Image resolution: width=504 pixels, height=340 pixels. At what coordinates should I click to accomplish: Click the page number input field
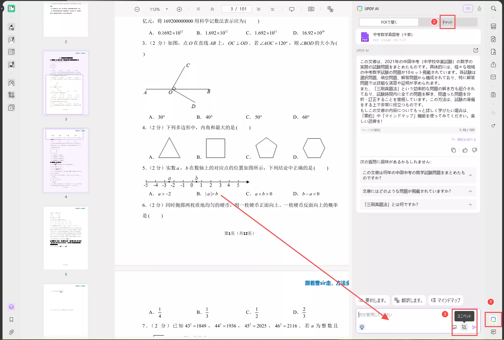[237, 9]
